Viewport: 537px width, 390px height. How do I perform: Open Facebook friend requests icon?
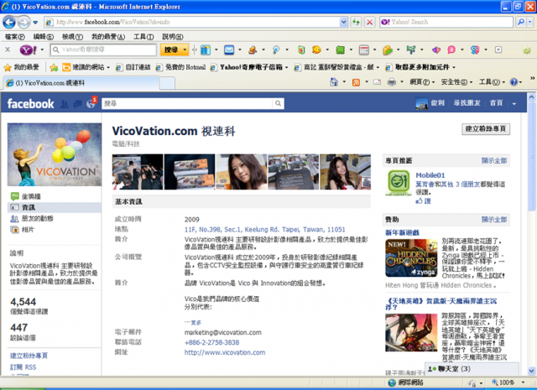64,104
